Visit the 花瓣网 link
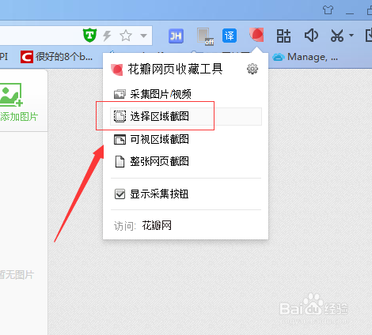The width and height of the screenshot is (372, 335). [x=157, y=226]
